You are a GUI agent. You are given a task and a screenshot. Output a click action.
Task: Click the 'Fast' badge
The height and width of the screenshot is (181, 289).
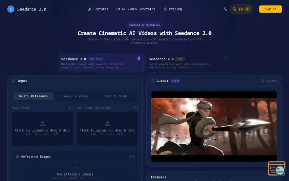tap(180, 59)
